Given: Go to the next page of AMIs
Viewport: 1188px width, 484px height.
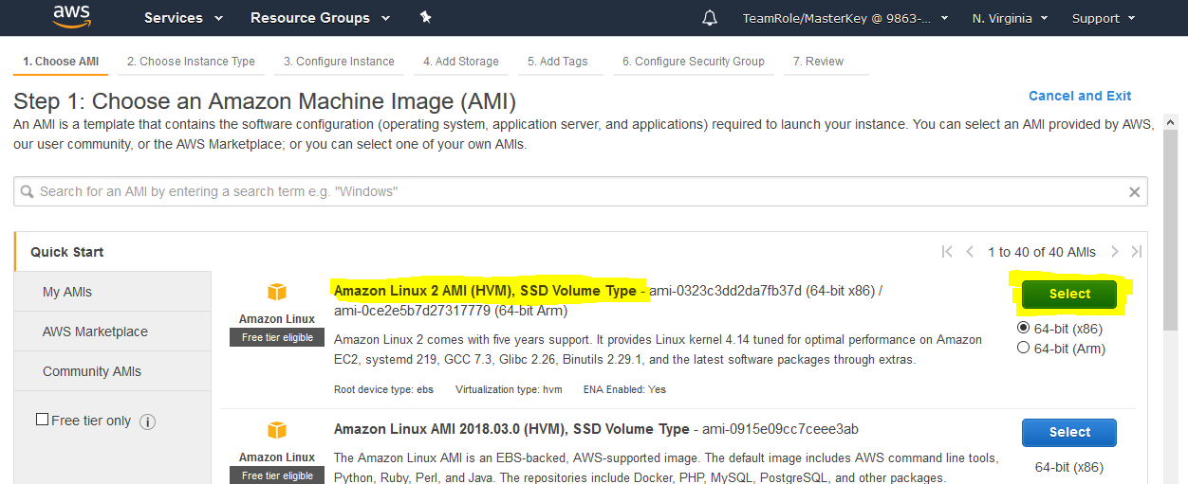Looking at the screenshot, I should tap(1115, 252).
